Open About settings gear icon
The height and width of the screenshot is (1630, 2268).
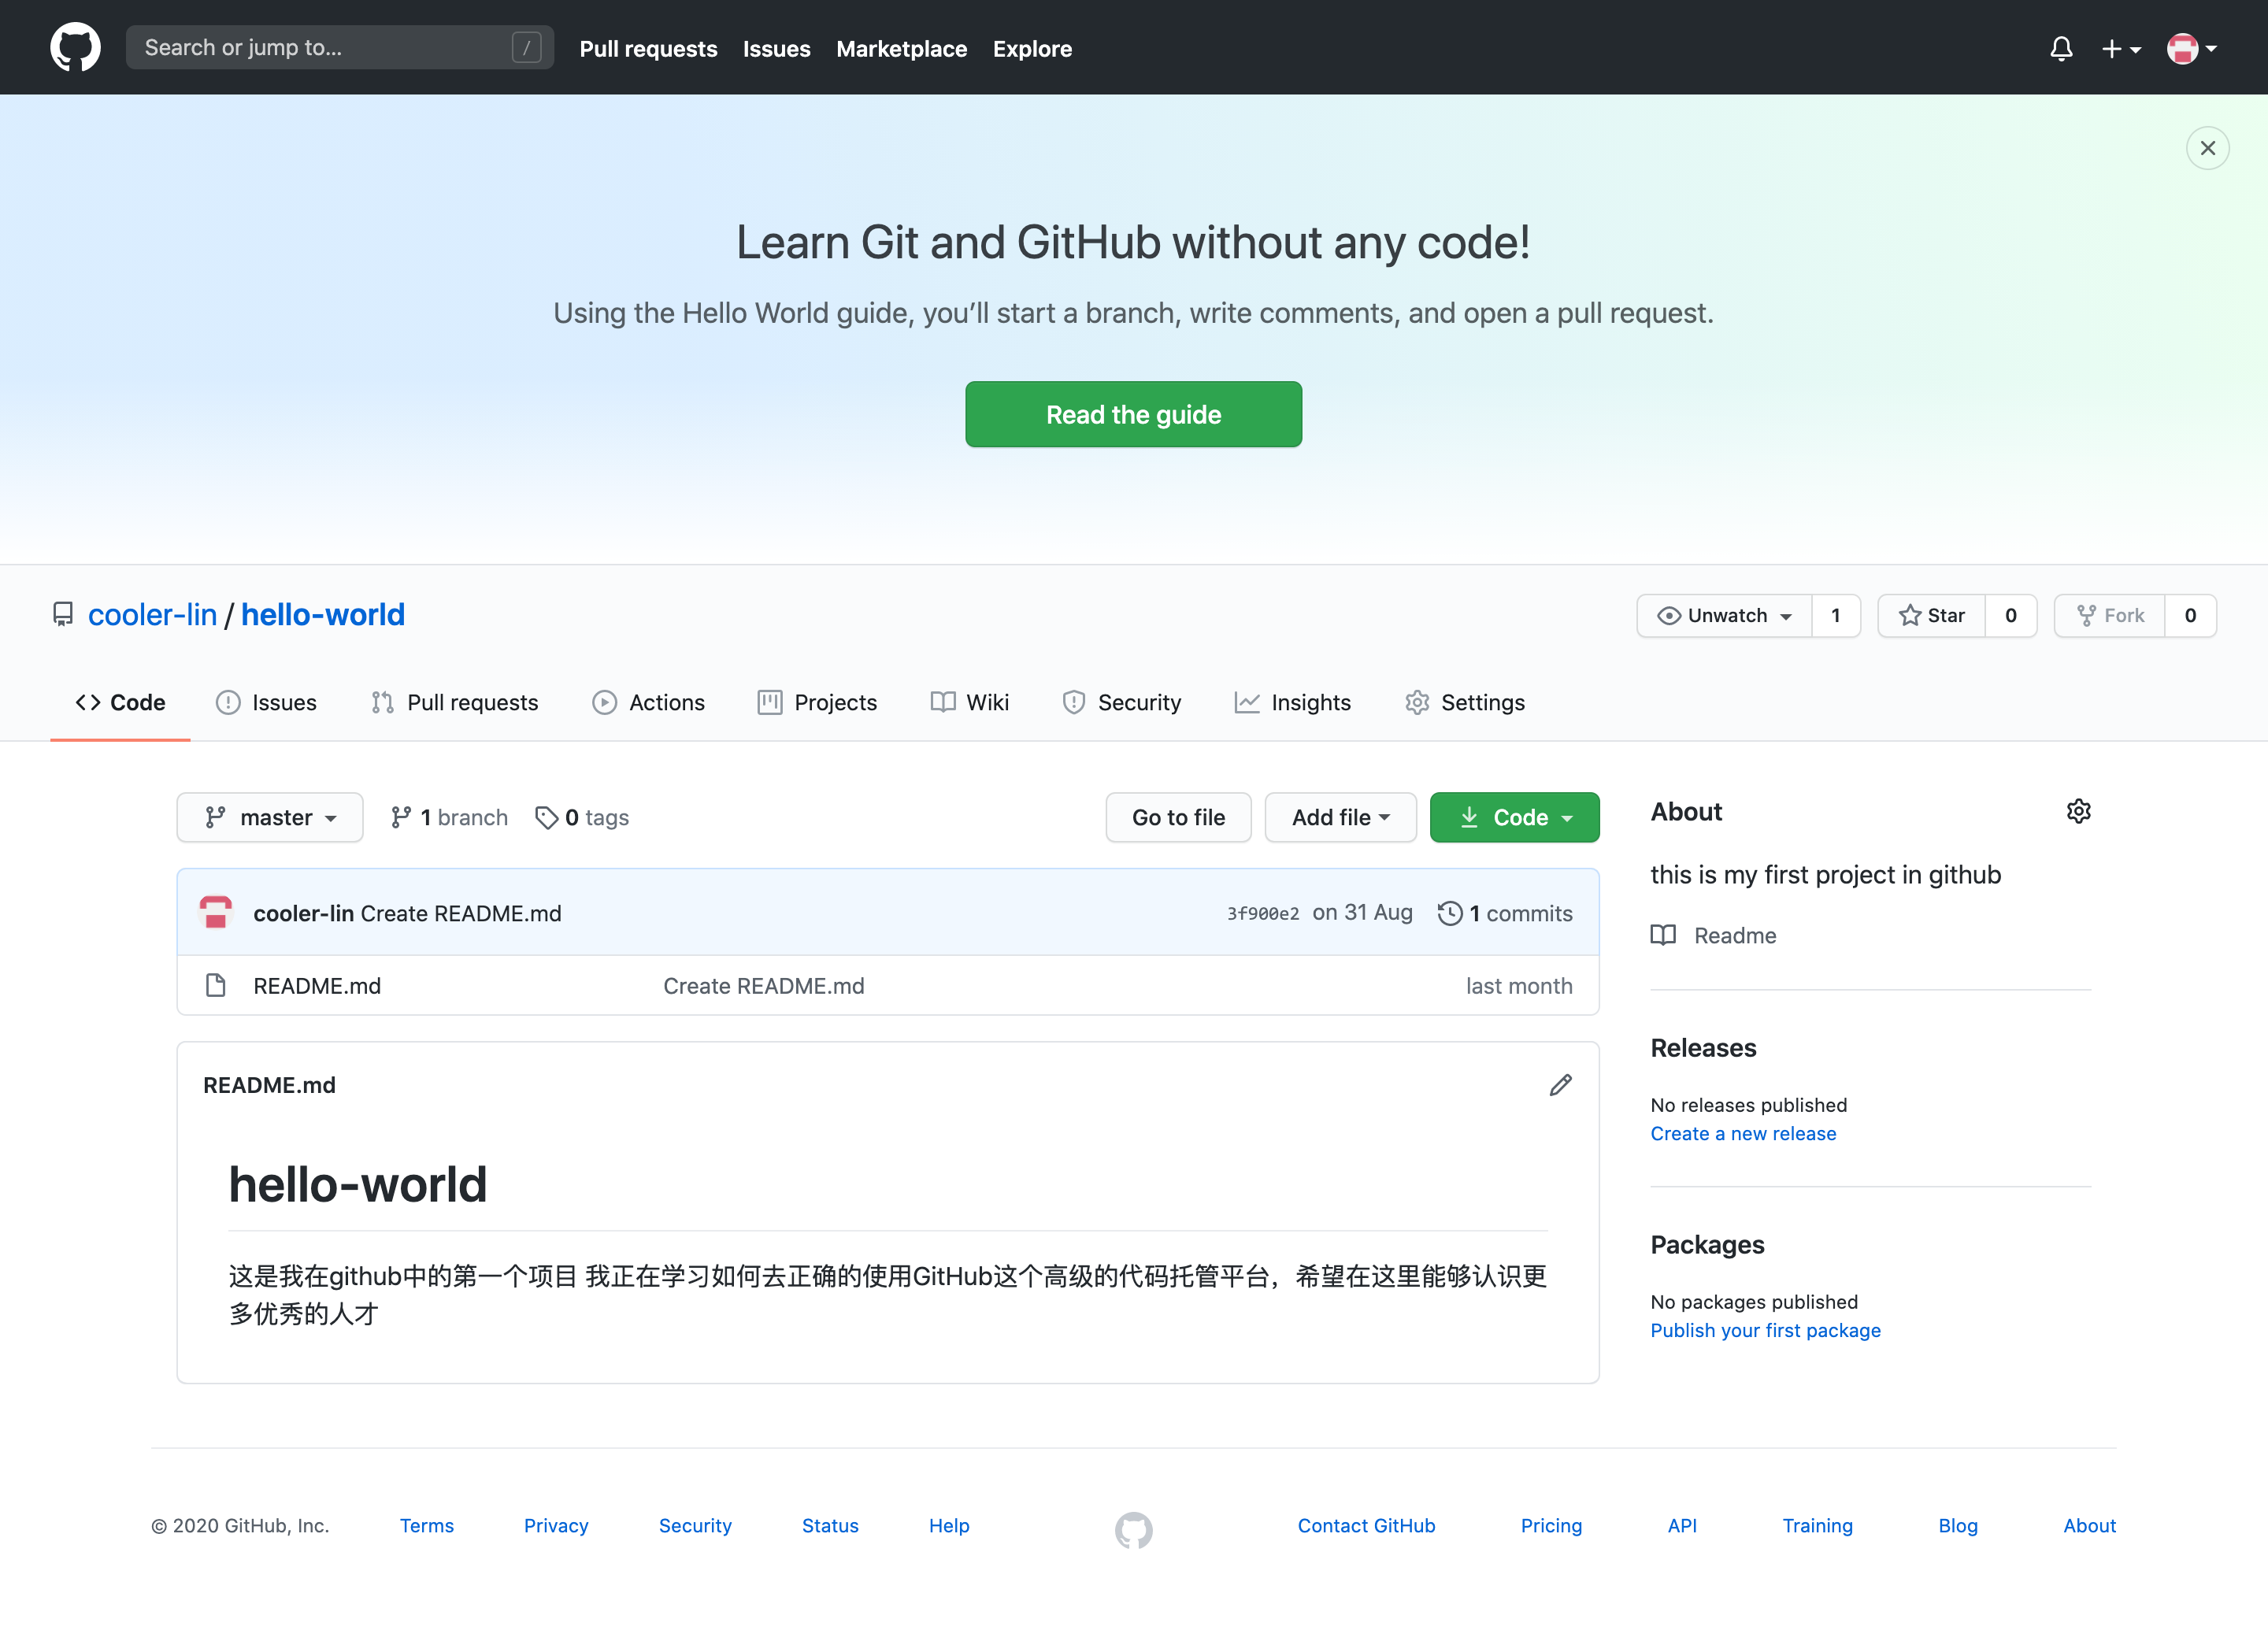pos(2078,811)
